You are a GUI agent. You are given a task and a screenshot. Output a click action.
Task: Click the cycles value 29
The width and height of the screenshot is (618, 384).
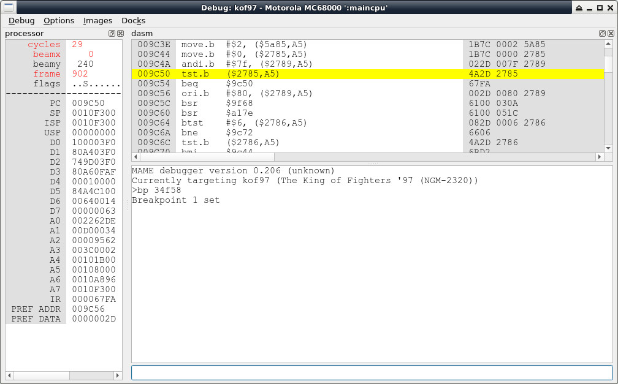point(77,45)
